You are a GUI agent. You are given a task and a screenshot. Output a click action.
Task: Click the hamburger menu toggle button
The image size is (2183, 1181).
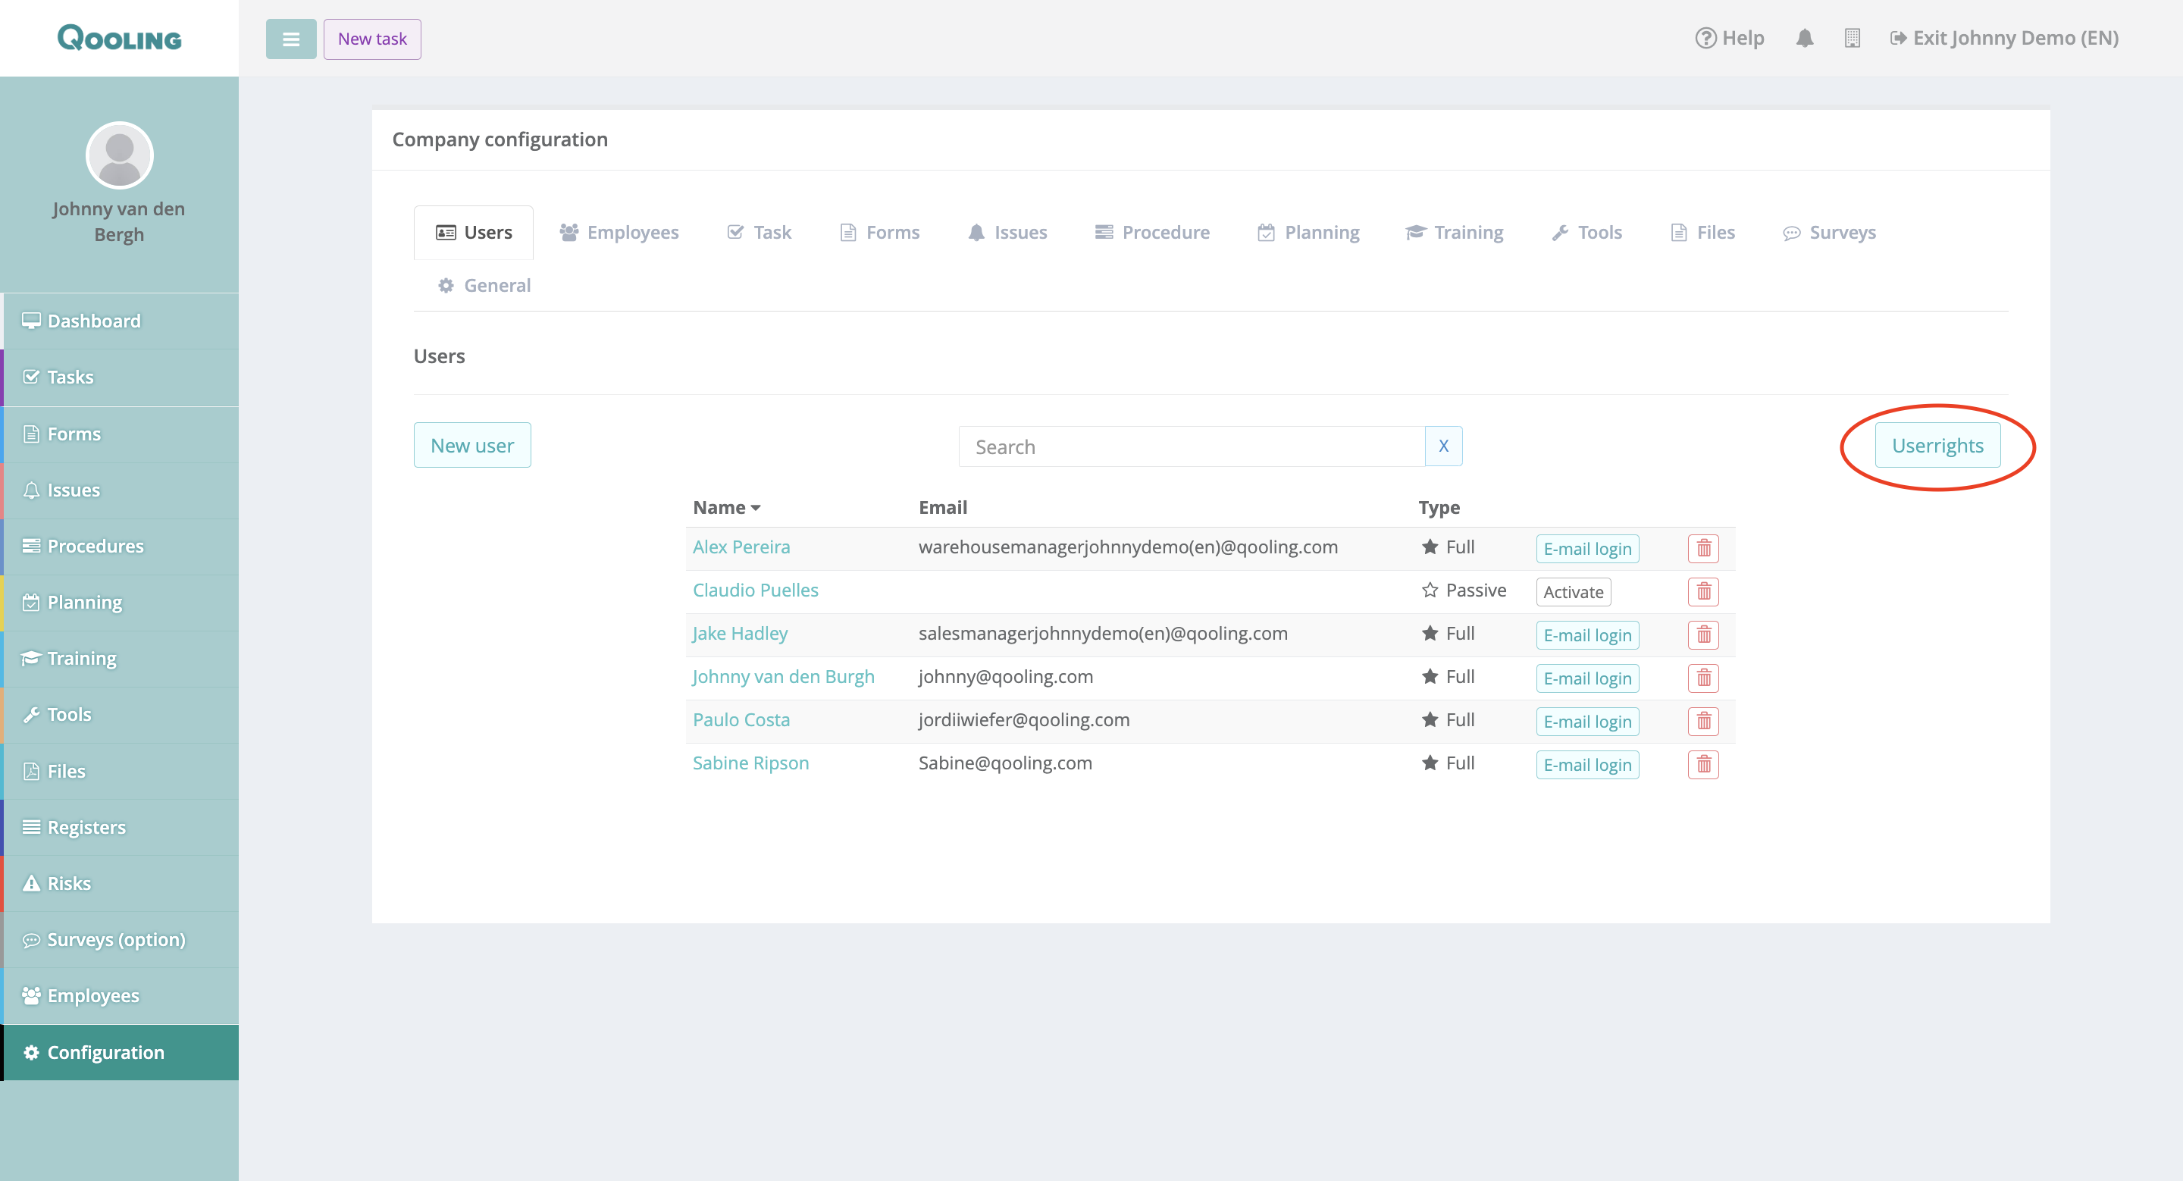[290, 39]
